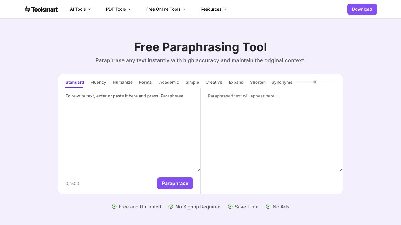Image resolution: width=401 pixels, height=225 pixels.
Task: Select the Creative mode tab
Action: [214, 82]
